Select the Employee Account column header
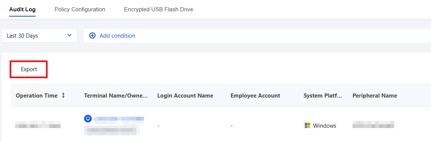 255,96
